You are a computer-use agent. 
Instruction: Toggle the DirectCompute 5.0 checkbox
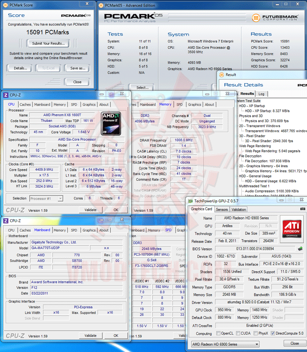[x=272, y=333]
